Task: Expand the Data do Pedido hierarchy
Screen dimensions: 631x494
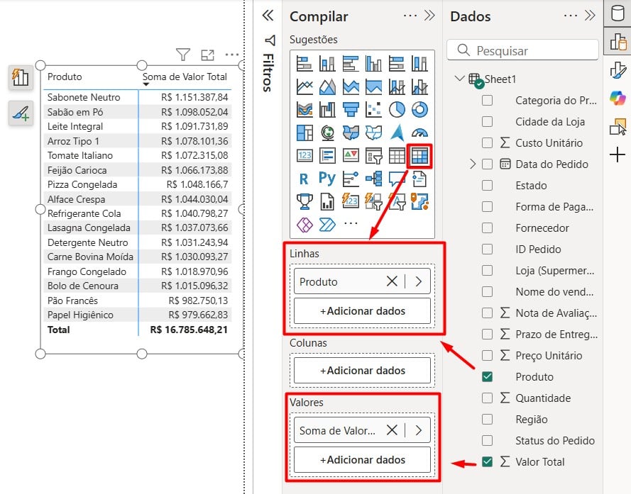Action: pos(473,164)
